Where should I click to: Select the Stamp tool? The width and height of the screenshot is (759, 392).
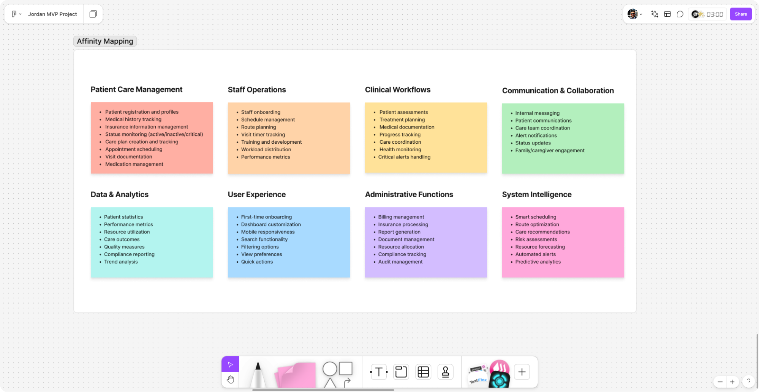pos(446,372)
